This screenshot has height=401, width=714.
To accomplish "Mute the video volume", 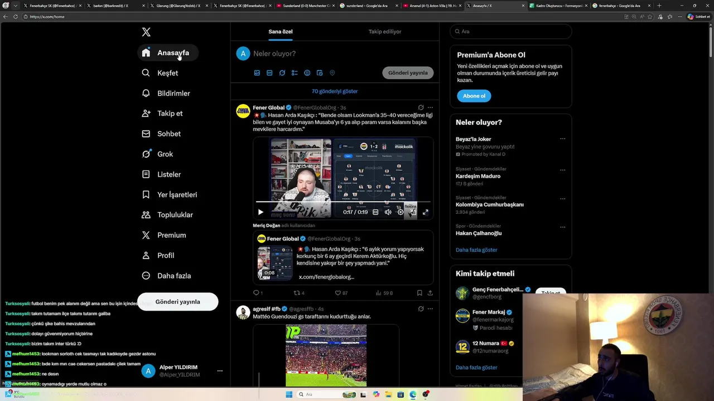I will 388,212.
